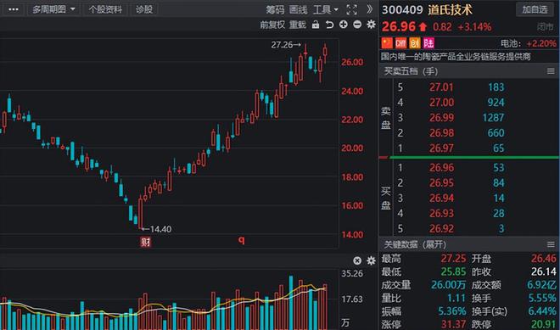
Task: Click sell level 2 price 26.98
Action: pos(441,133)
